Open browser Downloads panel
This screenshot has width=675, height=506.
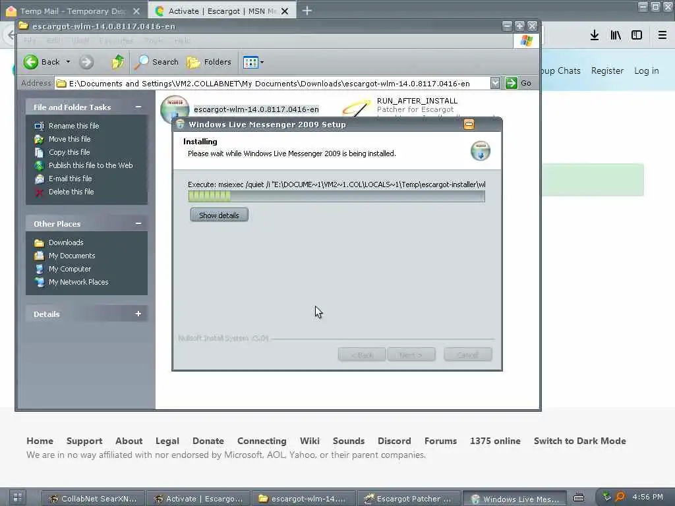pos(595,36)
